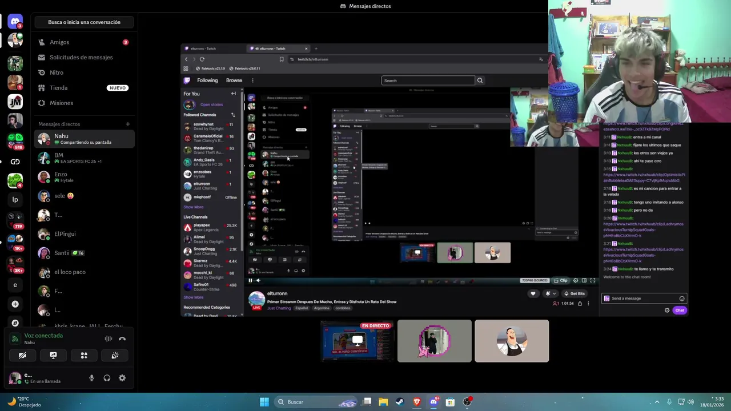Click Busca o inicia una conversación box
Image resolution: width=731 pixels, height=411 pixels.
coord(84,22)
